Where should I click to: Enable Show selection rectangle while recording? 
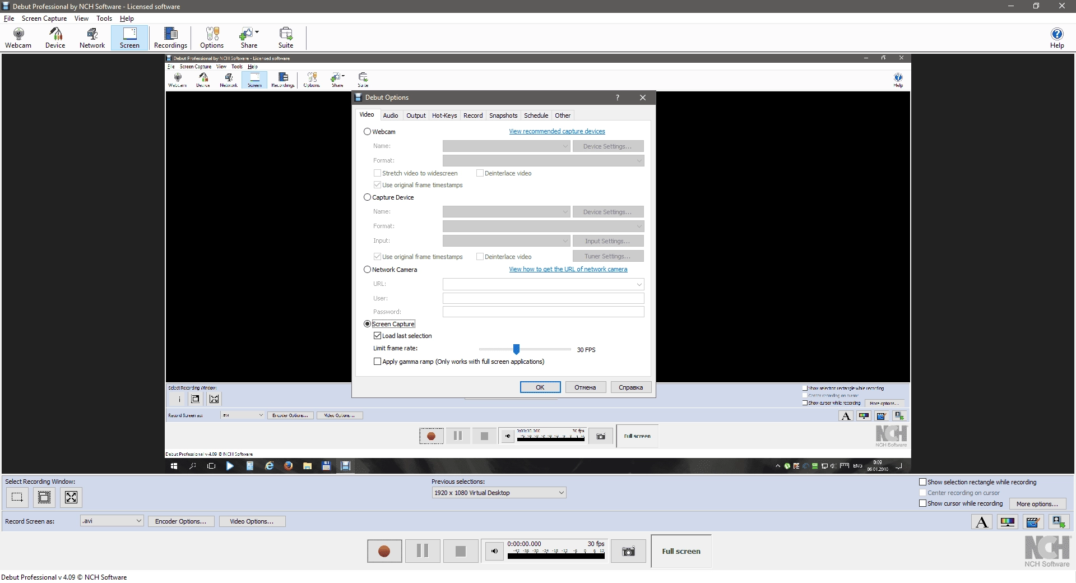[x=922, y=482]
